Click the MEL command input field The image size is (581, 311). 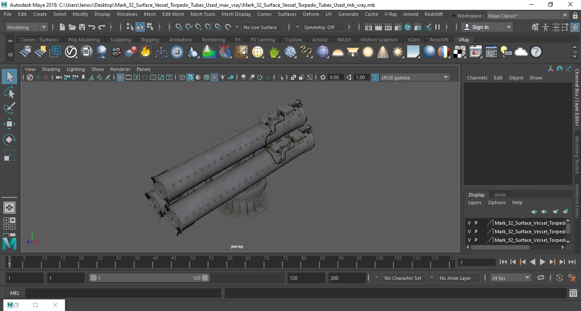click(123, 293)
